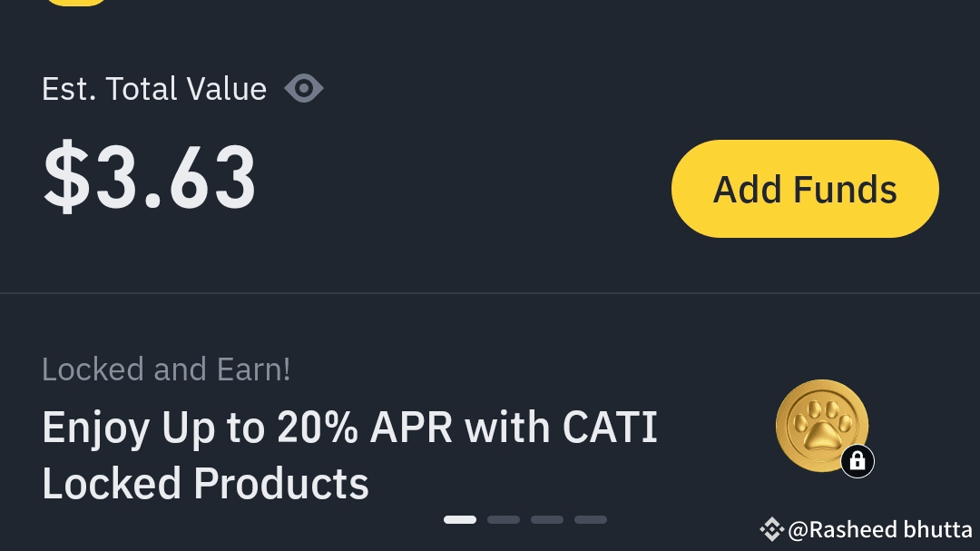Viewport: 980px width, 551px height.
Task: Open the @Rasheed bhutta watermark handle
Action: point(880,529)
